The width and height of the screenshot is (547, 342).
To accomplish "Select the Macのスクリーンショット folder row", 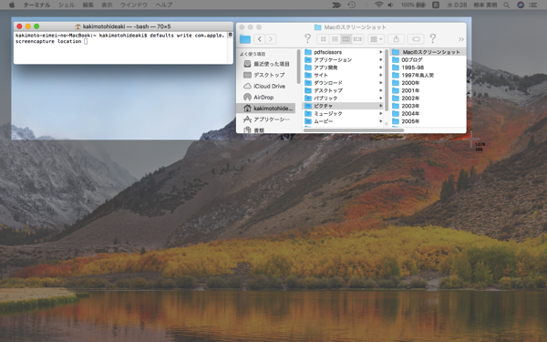I will (428, 52).
